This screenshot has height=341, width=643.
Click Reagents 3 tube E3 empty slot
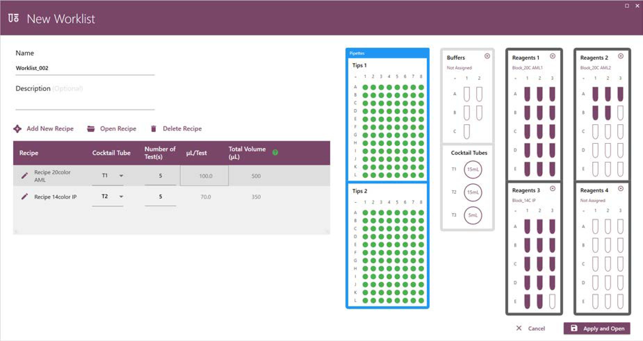tap(552, 301)
